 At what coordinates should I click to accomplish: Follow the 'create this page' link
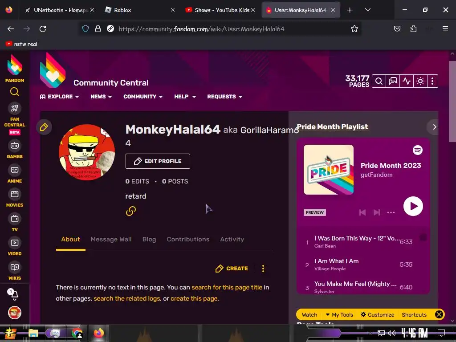click(194, 299)
